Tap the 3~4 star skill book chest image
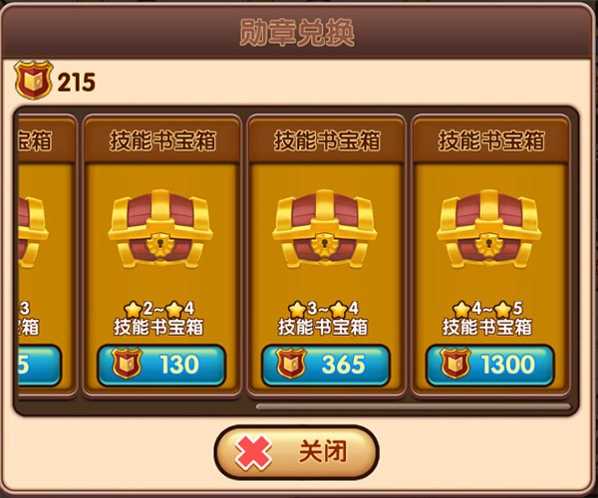598x498 pixels. (325, 229)
